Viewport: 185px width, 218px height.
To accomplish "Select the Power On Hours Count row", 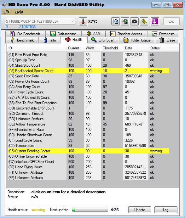I will [88, 81].
